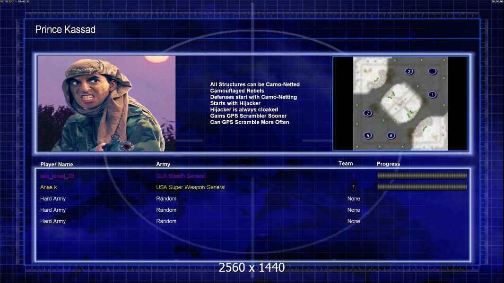Viewport: 504px width, 283px height.
Task: Click start position marker 5 on the map
Action: (368, 135)
